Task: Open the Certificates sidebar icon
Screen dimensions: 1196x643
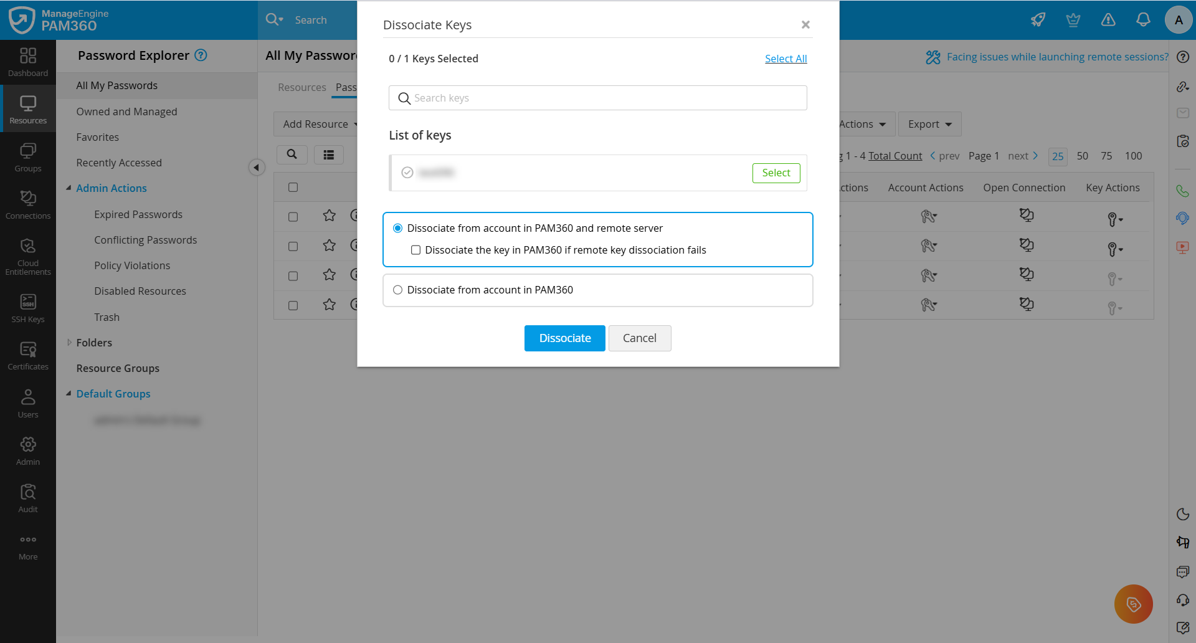Action: tap(28, 356)
